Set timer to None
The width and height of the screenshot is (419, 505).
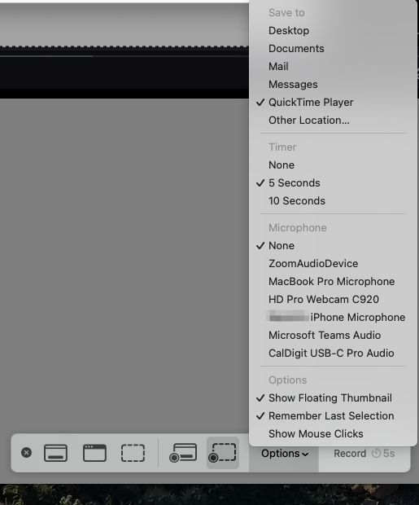[333, 165]
